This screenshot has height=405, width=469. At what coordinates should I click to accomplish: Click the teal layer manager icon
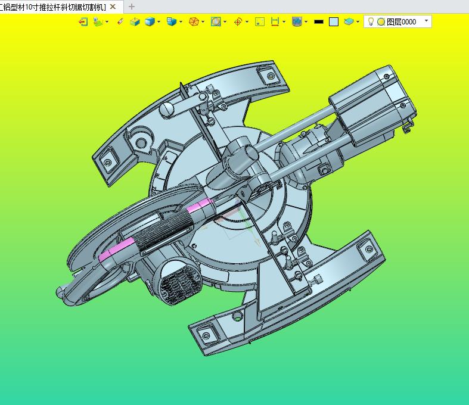(349, 21)
